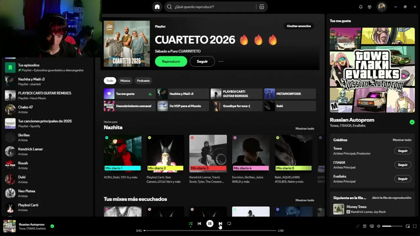The image size is (420, 236).
Task: Follow Towa in credits
Action: (x=403, y=151)
